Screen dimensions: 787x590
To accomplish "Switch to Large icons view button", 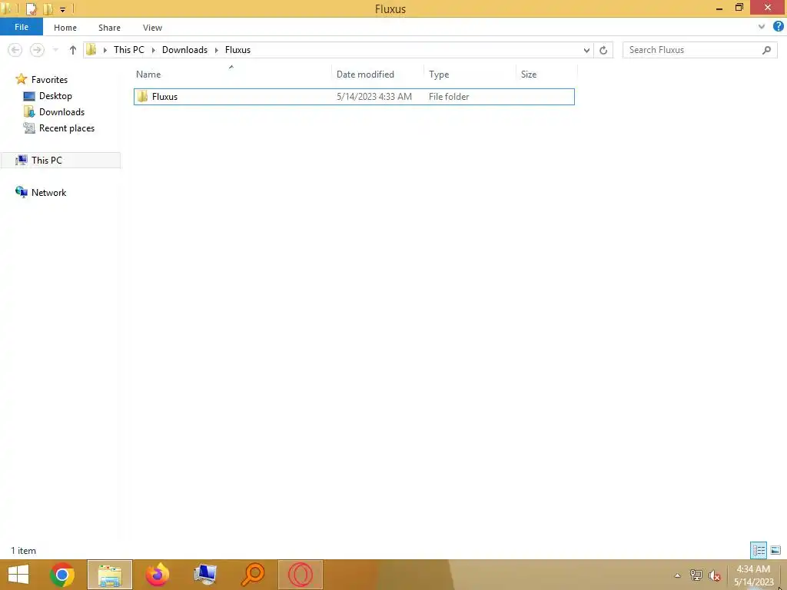I will (775, 550).
